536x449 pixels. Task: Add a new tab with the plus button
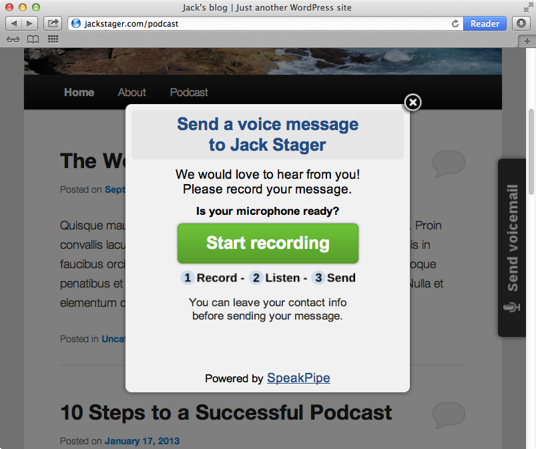527,40
